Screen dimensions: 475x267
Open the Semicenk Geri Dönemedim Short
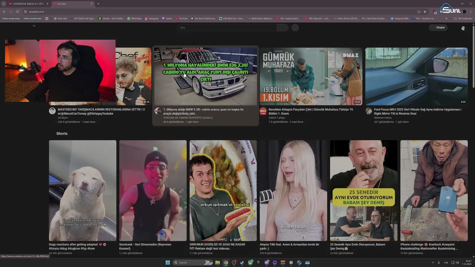[153, 191]
